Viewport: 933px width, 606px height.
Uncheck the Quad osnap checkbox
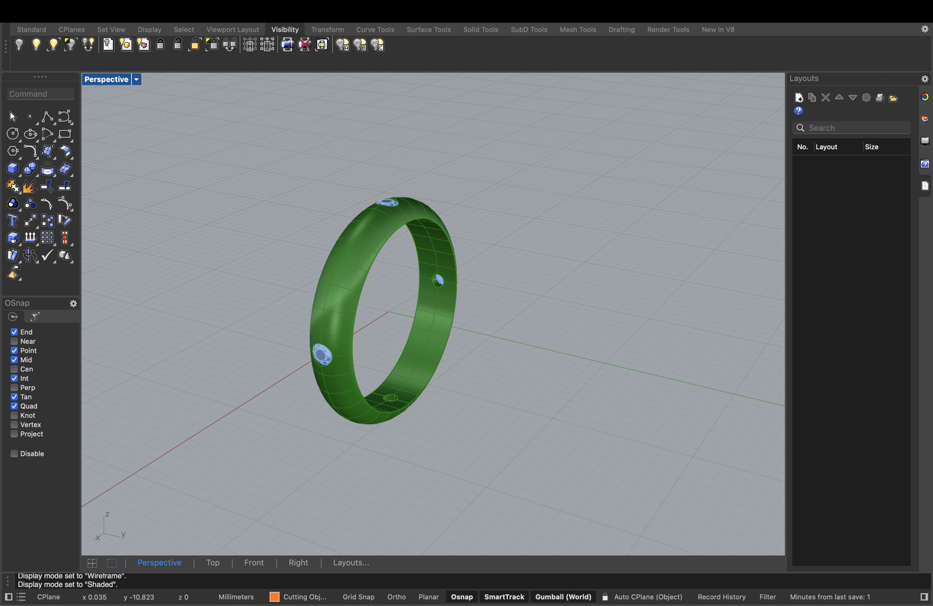(x=14, y=406)
